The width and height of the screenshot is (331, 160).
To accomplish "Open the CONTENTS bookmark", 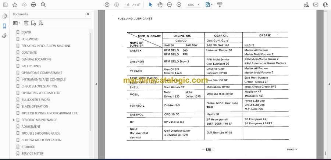I will [x=29, y=53].
